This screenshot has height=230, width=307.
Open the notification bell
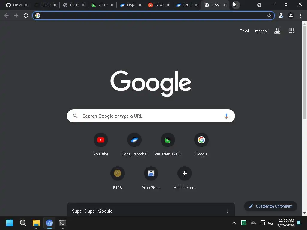[x=299, y=223]
